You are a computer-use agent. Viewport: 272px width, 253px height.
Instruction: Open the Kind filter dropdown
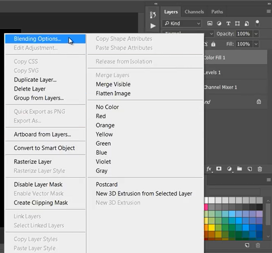[x=182, y=23]
